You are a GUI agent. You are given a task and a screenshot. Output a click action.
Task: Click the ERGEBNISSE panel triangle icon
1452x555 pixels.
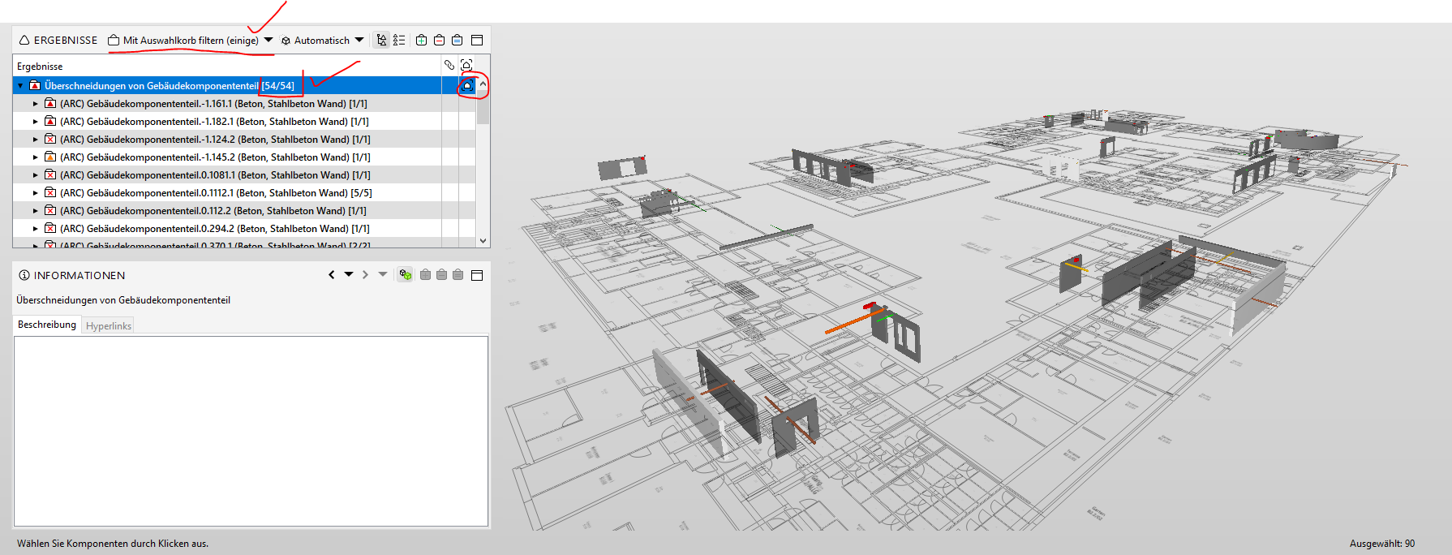click(x=24, y=40)
